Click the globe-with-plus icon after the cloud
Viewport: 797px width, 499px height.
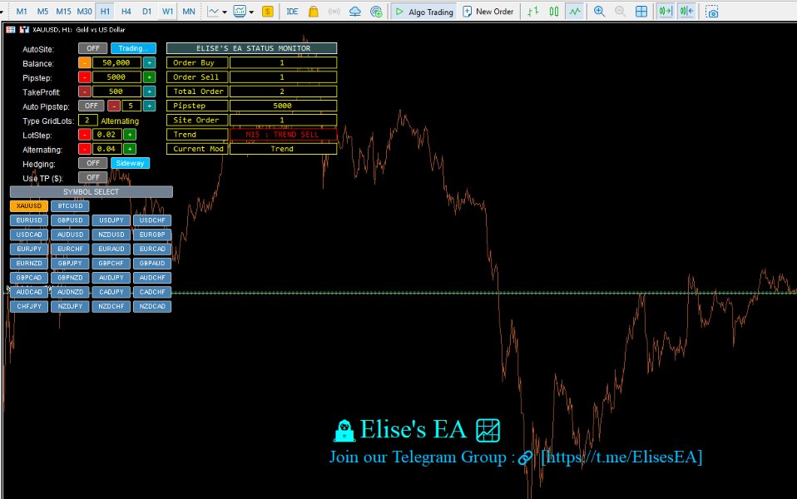(376, 11)
